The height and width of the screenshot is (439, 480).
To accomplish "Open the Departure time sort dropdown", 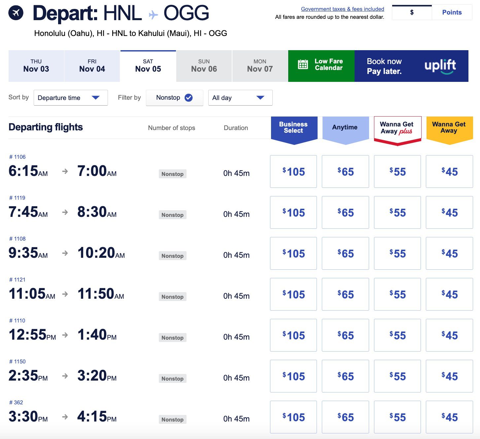I will [x=70, y=97].
